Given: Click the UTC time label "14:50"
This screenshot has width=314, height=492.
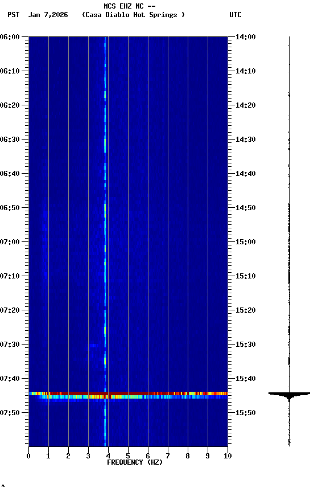Looking at the screenshot, I should [x=246, y=208].
